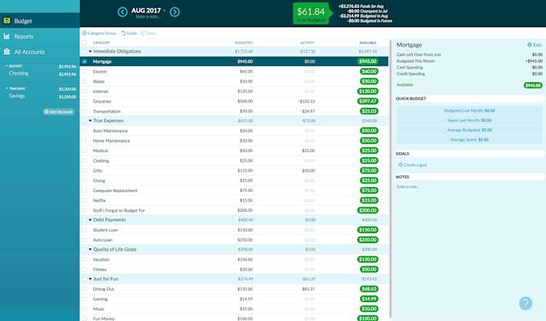The width and height of the screenshot is (546, 321).
Task: Check the Electric row checkbox
Action: (84, 71)
